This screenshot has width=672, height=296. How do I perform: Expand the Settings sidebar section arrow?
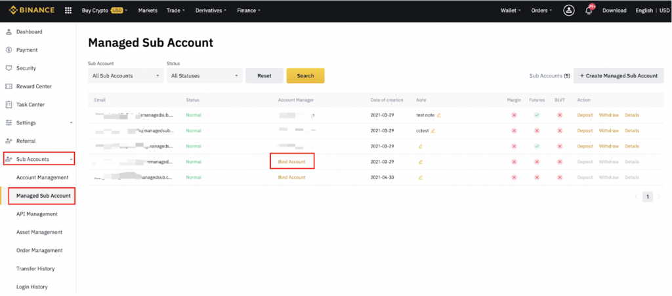tap(71, 122)
